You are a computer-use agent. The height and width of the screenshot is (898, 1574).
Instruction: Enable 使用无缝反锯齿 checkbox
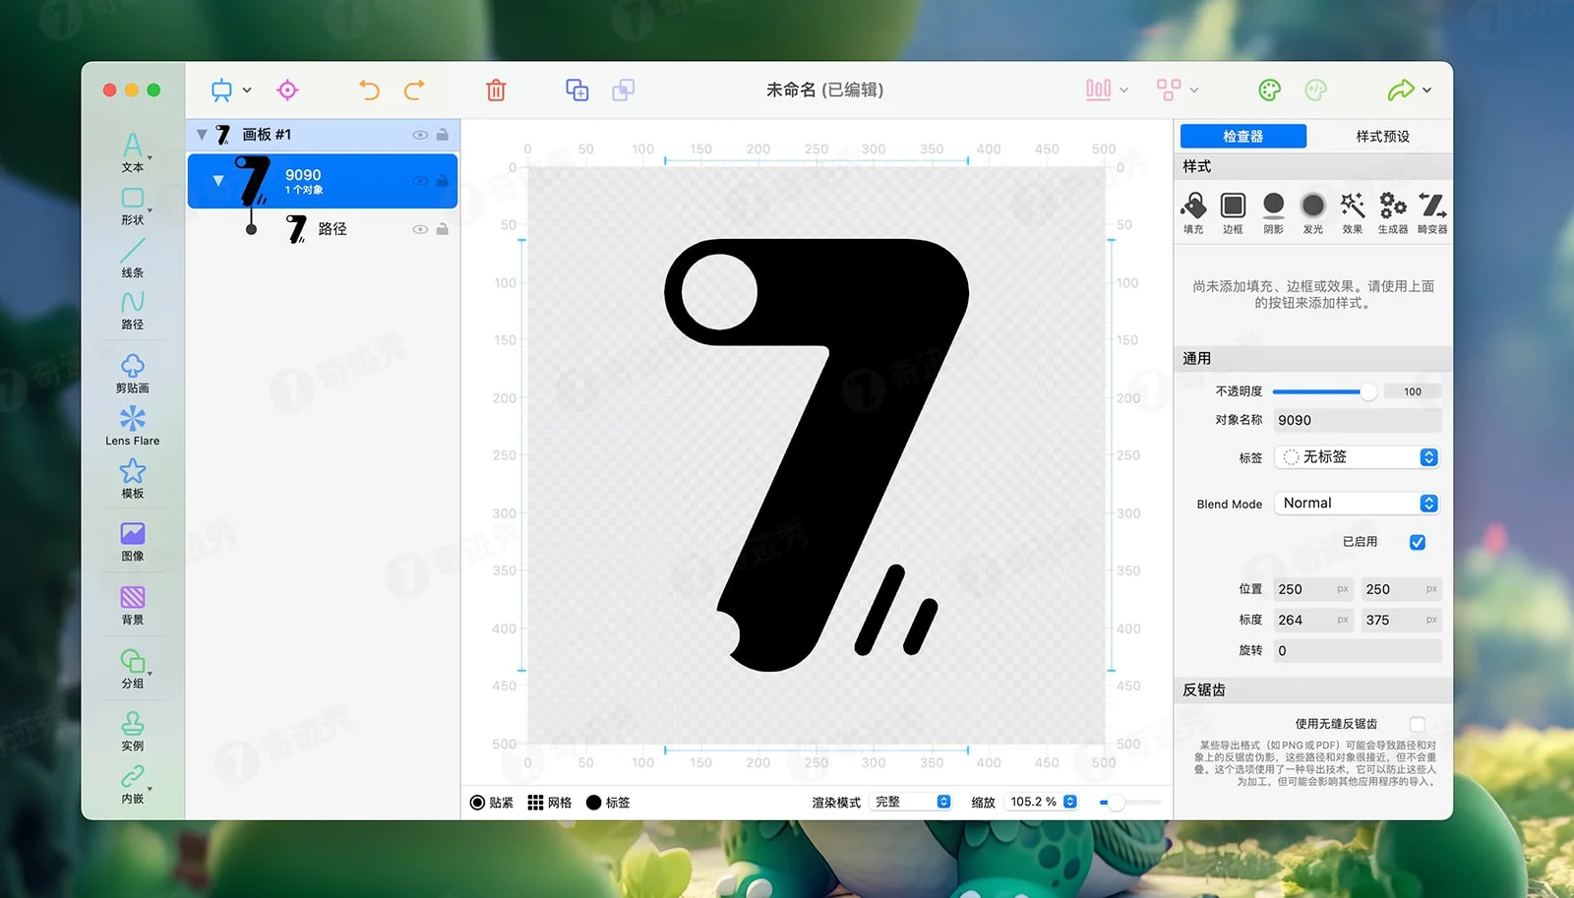pyautogui.click(x=1418, y=723)
